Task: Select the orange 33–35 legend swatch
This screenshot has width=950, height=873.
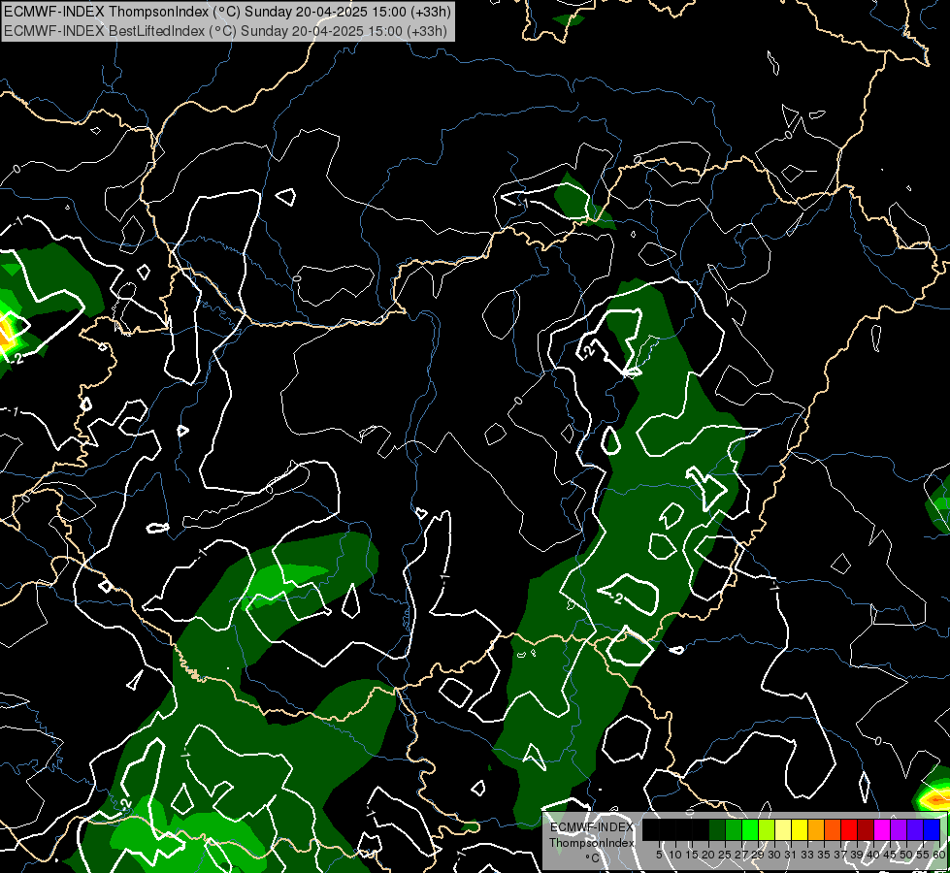Action: (816, 829)
